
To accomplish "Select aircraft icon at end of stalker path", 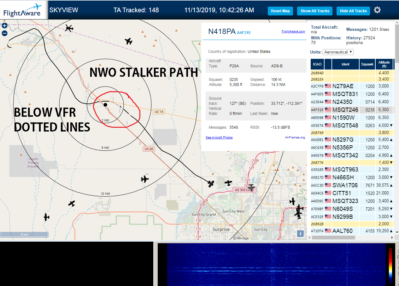I will tap(211, 183).
